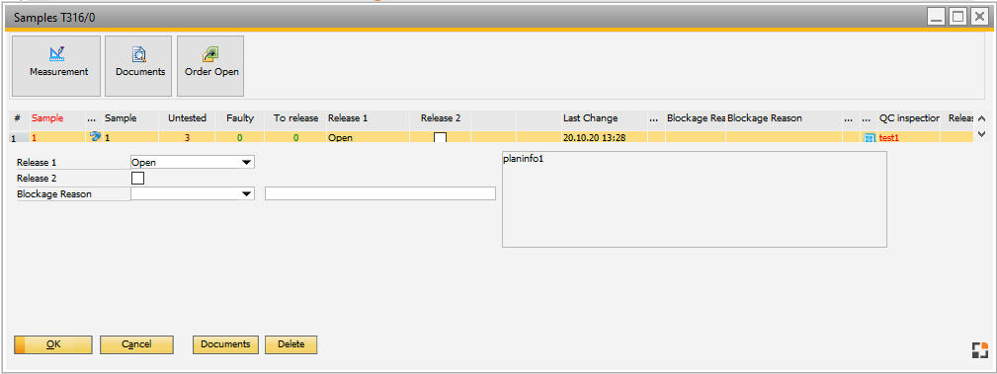Sort by the Untested column header
Viewport: 997px width, 374px height.
pos(187,118)
